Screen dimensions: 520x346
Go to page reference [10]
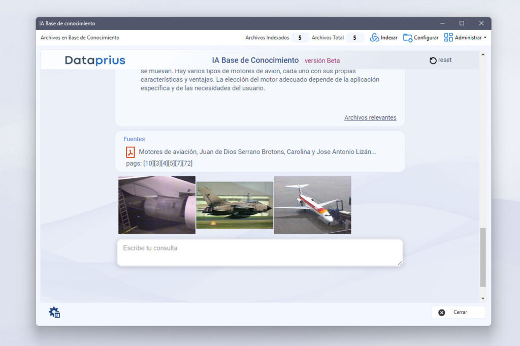148,163
